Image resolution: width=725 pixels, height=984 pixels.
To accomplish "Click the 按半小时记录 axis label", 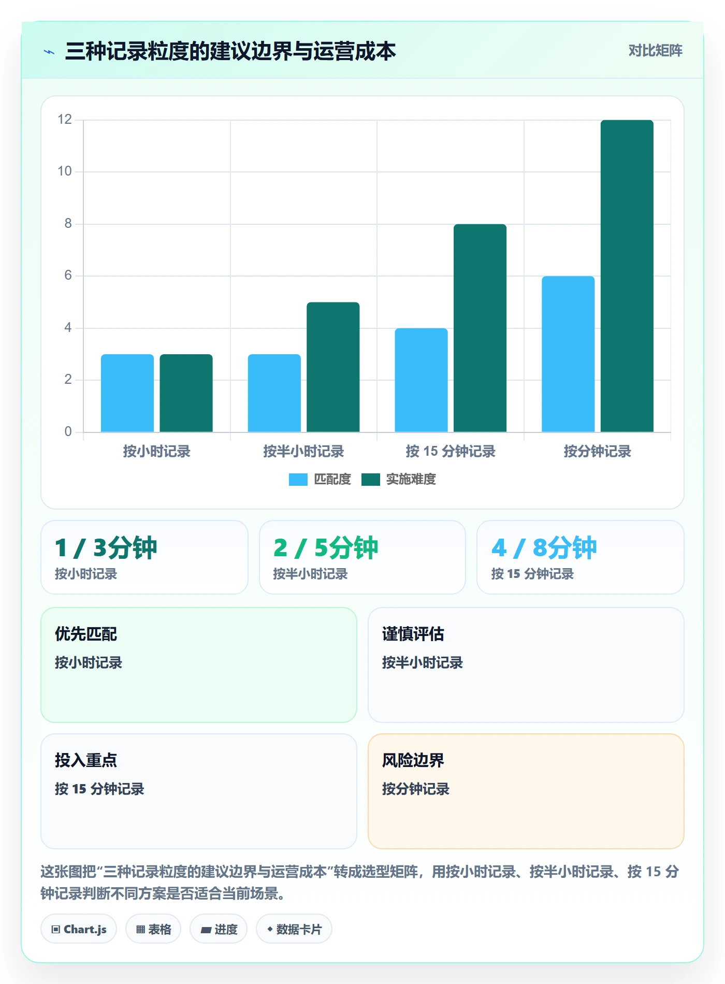I will click(x=303, y=452).
